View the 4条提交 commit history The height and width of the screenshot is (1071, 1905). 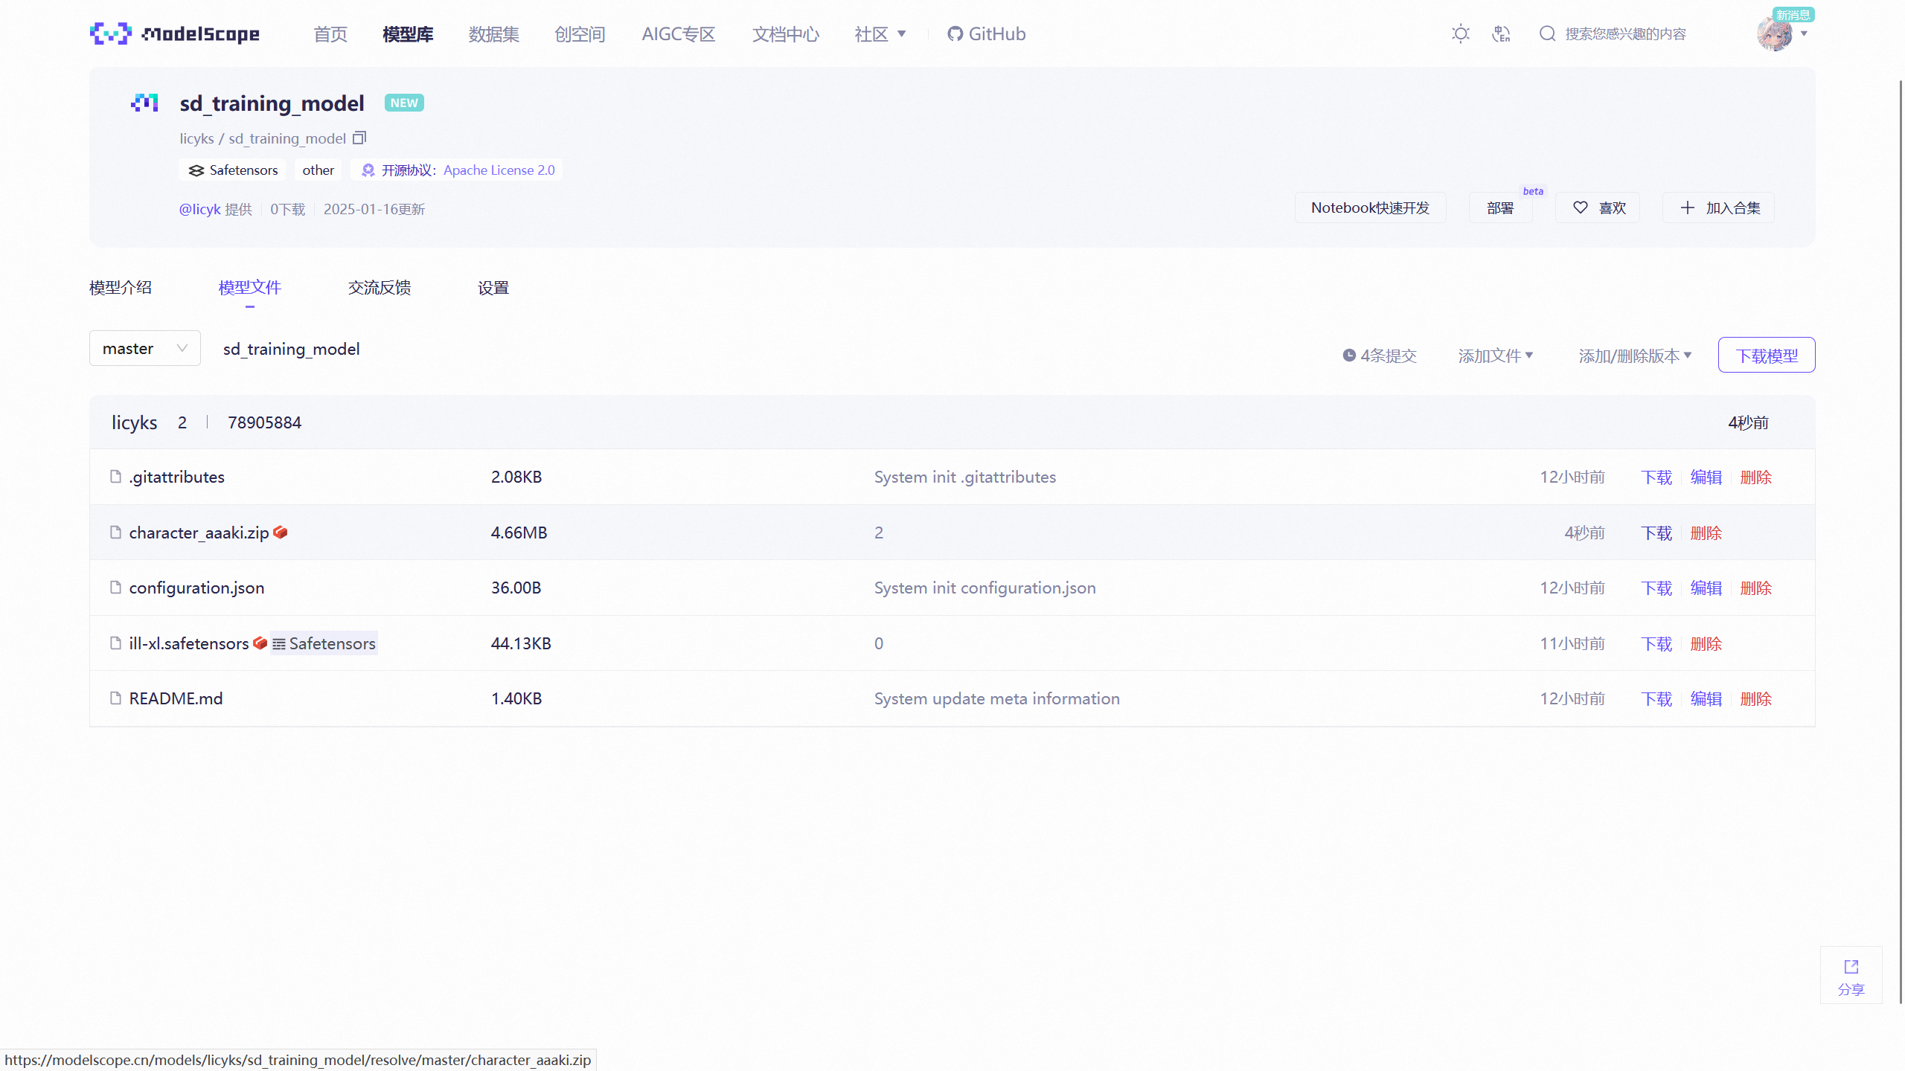[1380, 356]
